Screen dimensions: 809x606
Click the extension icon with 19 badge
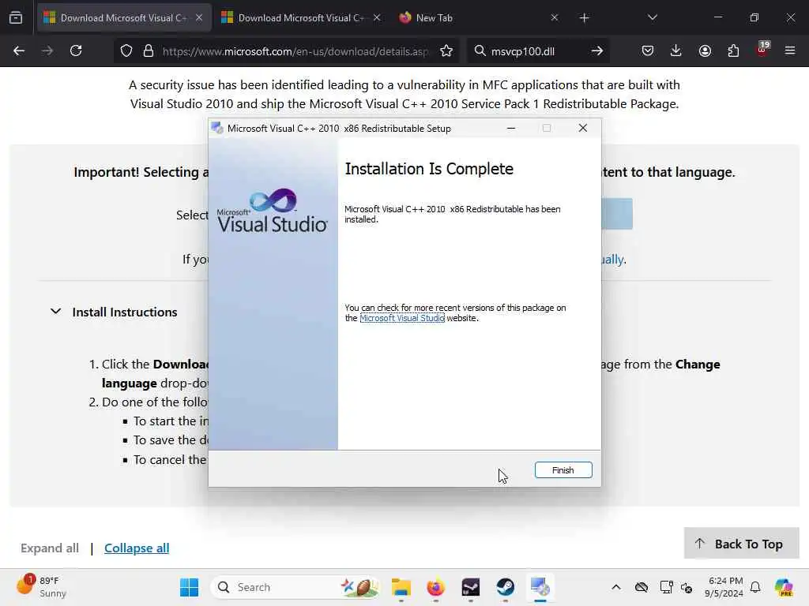tap(762, 50)
